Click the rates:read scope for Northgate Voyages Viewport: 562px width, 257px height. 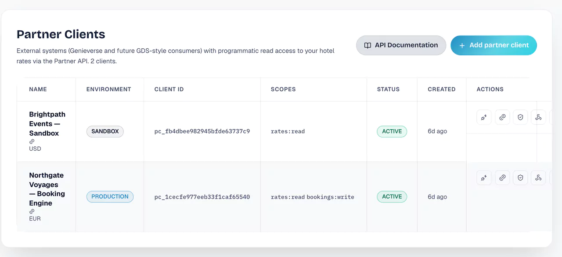pyautogui.click(x=288, y=197)
